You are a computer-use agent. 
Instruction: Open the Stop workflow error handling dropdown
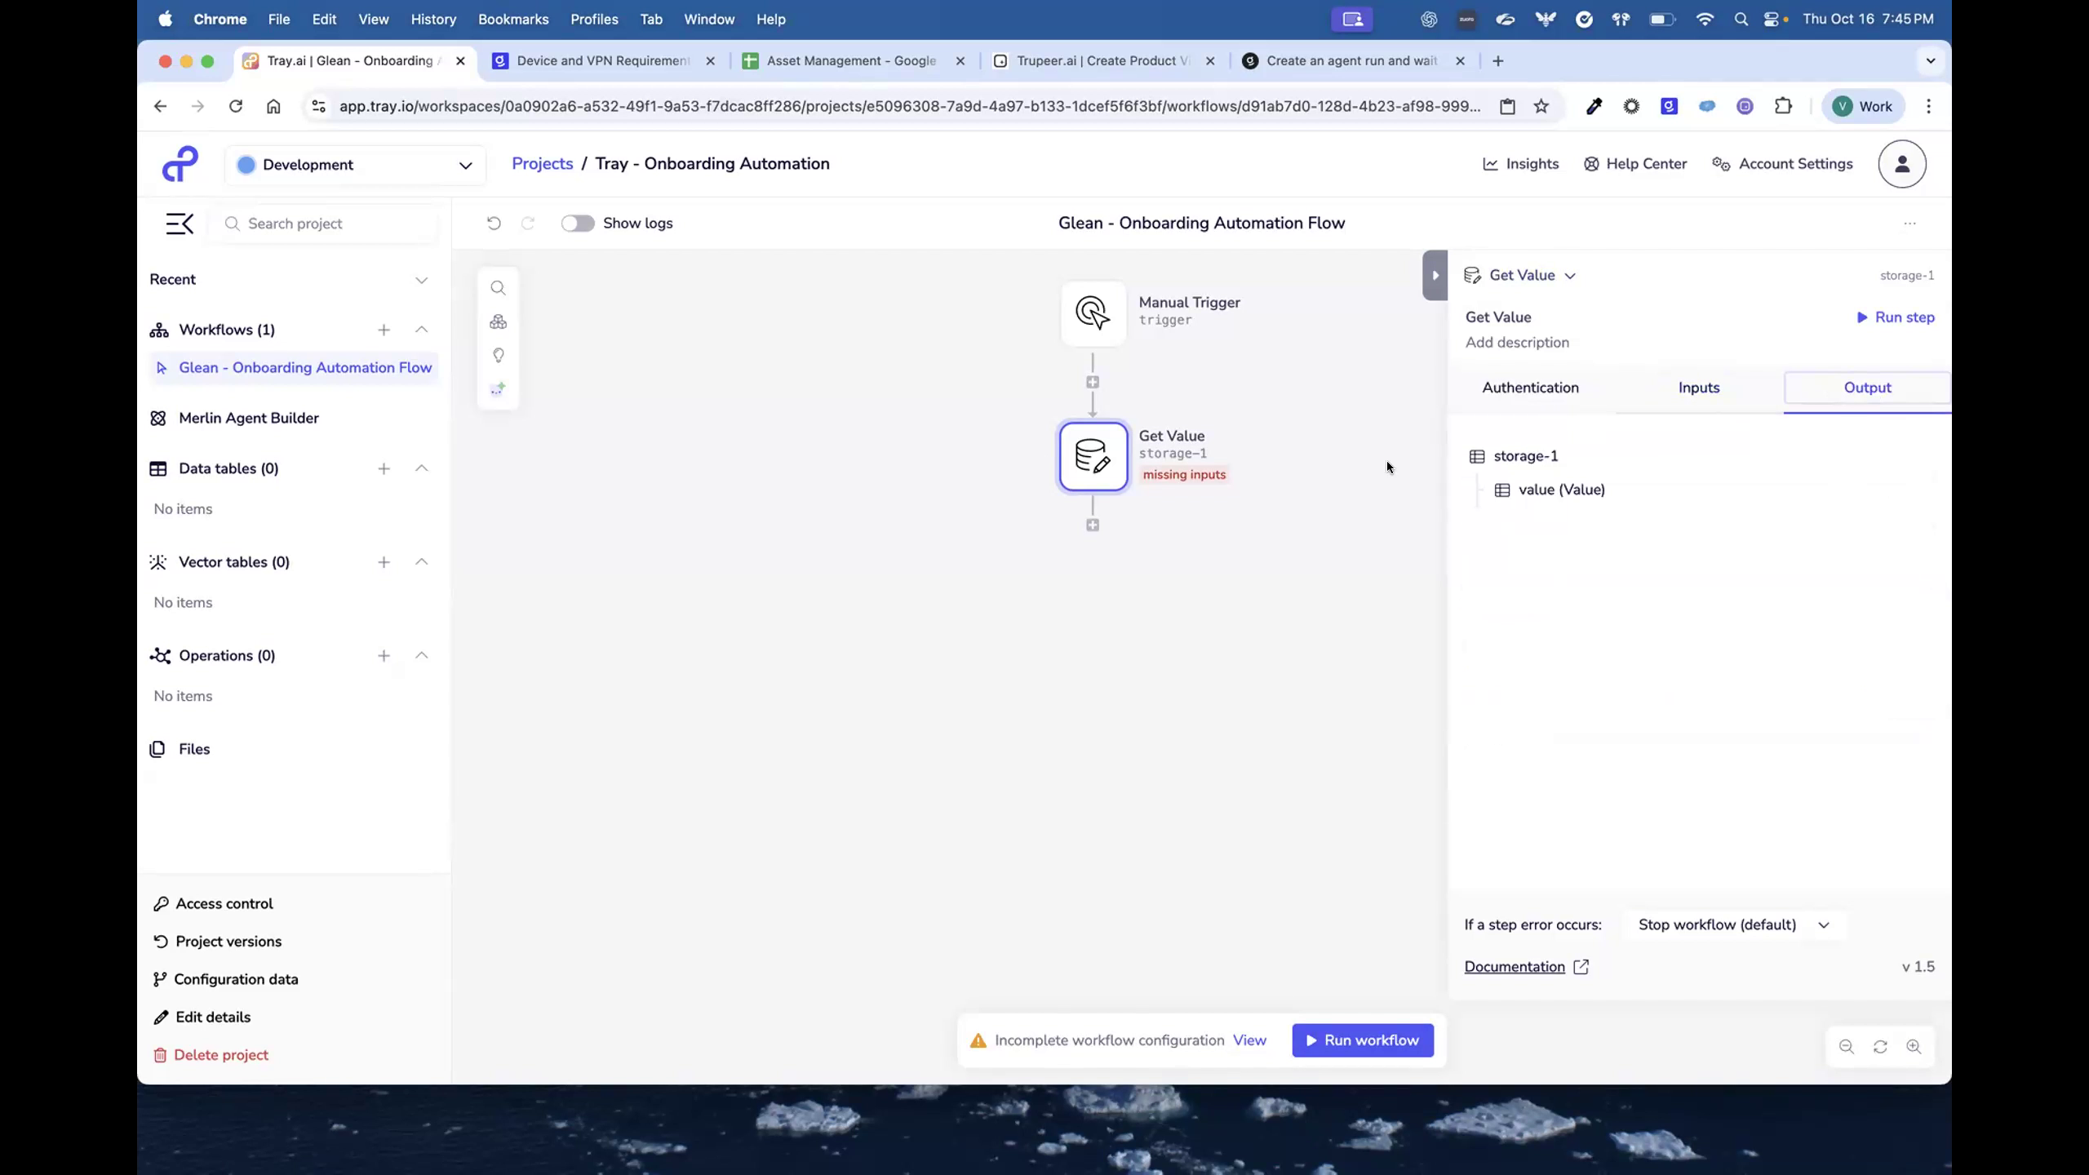[1735, 924]
